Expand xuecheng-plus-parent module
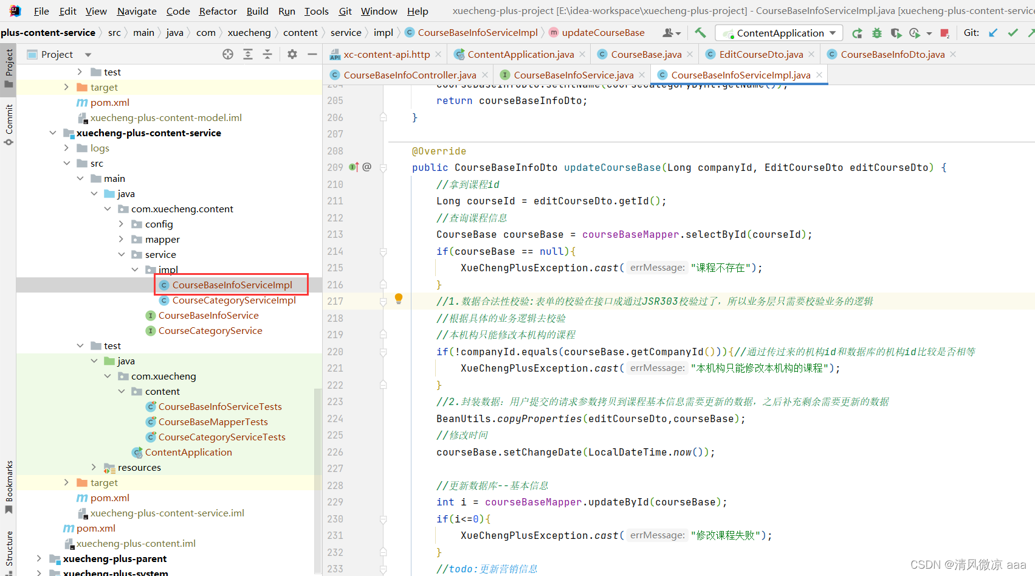This screenshot has height=576, width=1035. pos(39,558)
